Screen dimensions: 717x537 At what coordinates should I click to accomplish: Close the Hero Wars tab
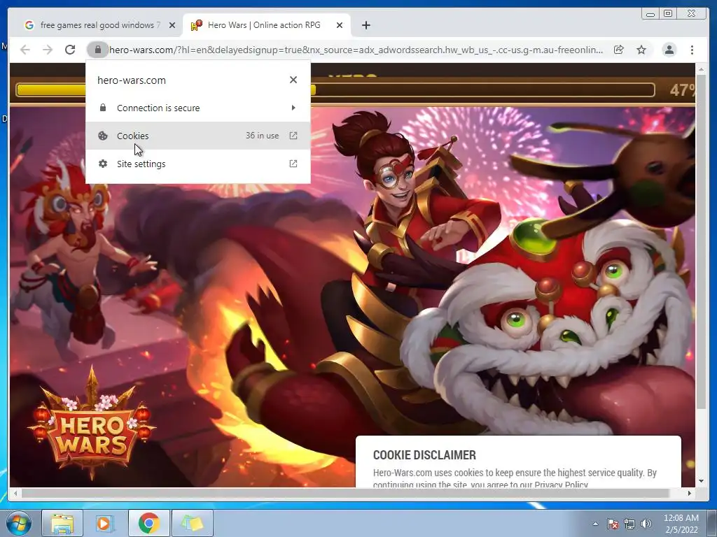[340, 25]
